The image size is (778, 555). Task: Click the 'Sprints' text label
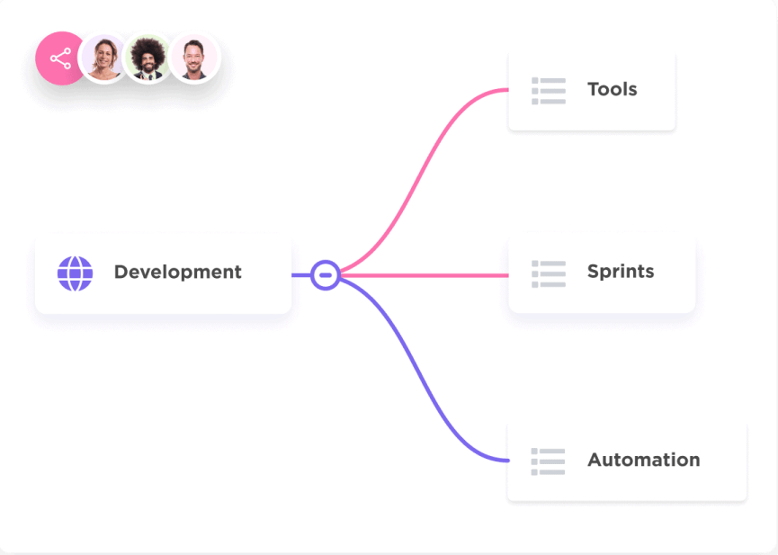(x=620, y=272)
